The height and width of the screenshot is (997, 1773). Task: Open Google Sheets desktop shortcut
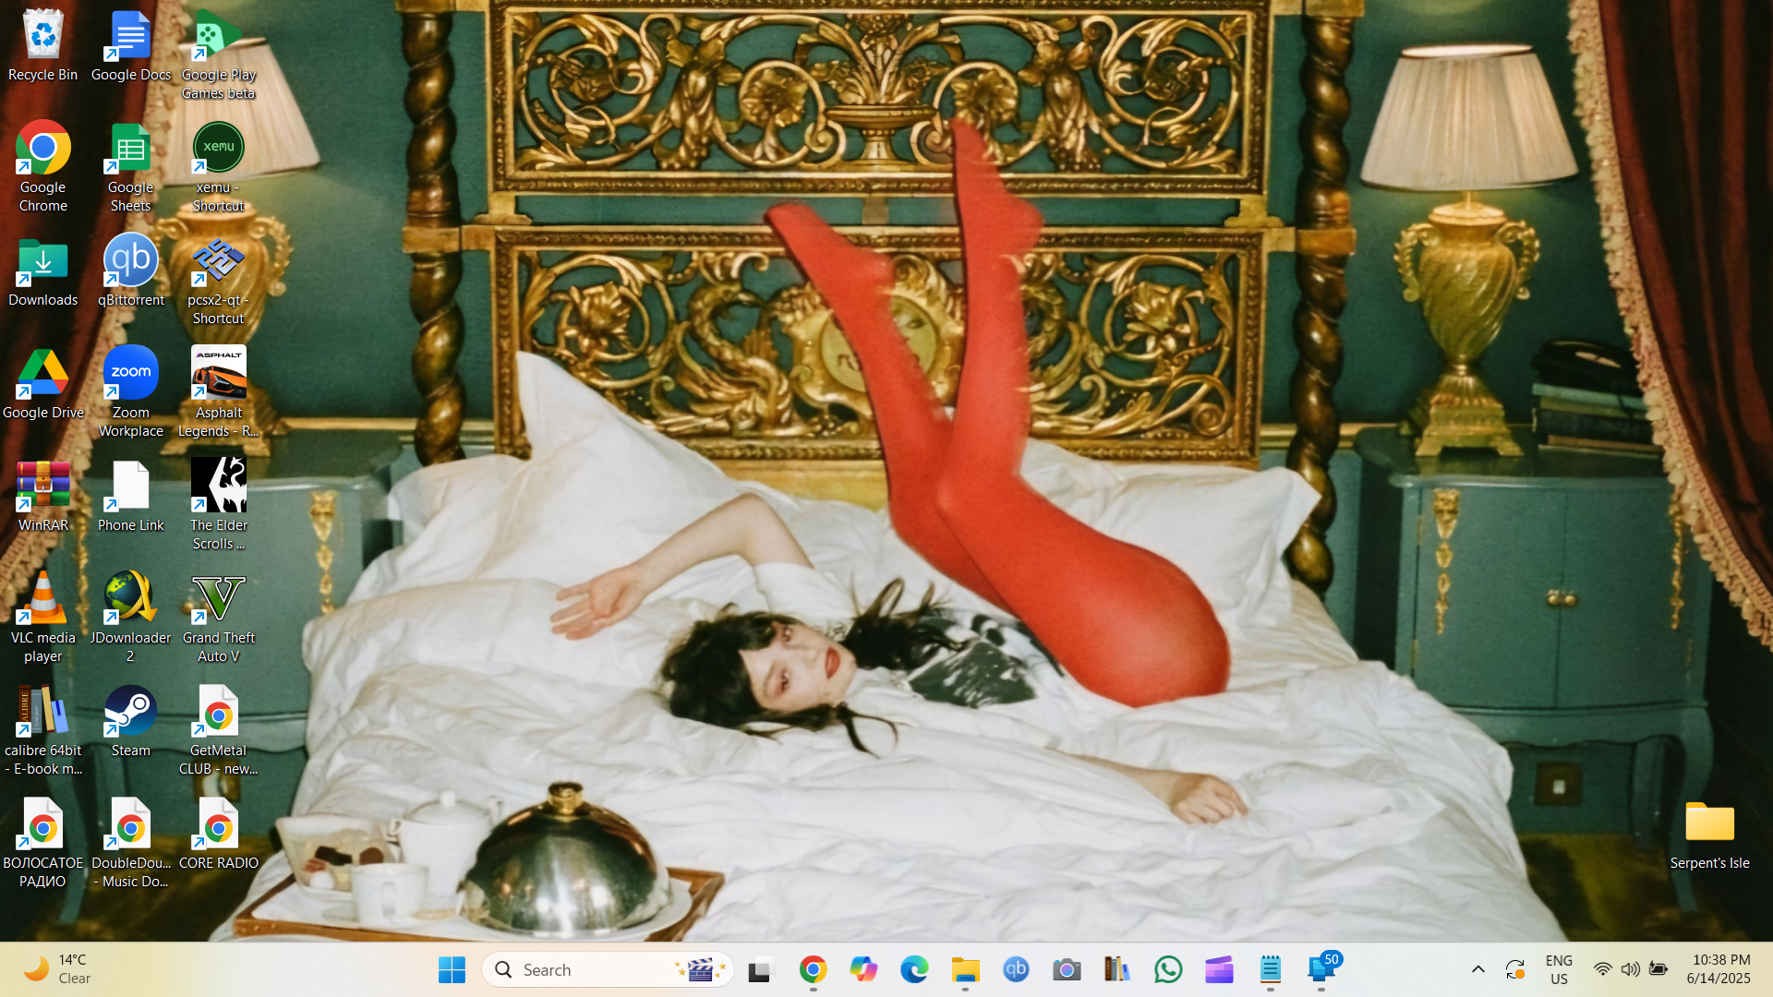pos(130,167)
